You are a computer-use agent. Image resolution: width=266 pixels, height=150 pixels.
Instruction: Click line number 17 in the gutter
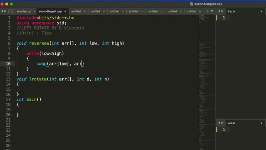click(8, 100)
